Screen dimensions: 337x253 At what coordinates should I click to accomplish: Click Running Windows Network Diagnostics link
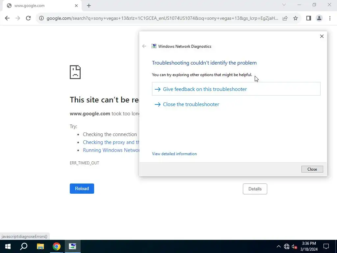(111, 150)
